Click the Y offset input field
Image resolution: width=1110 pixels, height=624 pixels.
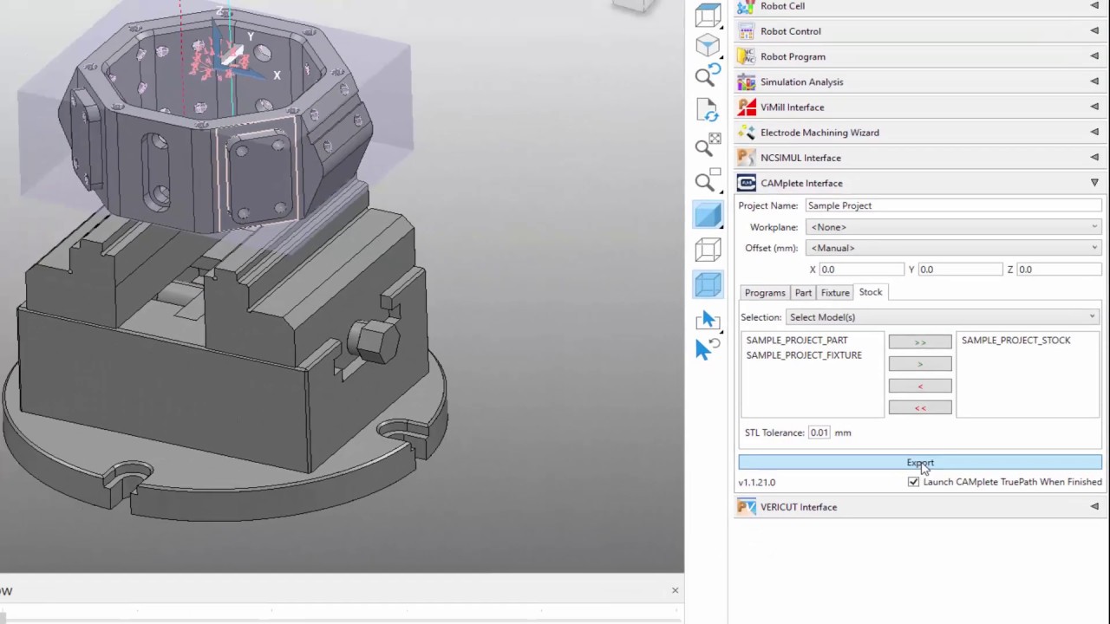[960, 270]
